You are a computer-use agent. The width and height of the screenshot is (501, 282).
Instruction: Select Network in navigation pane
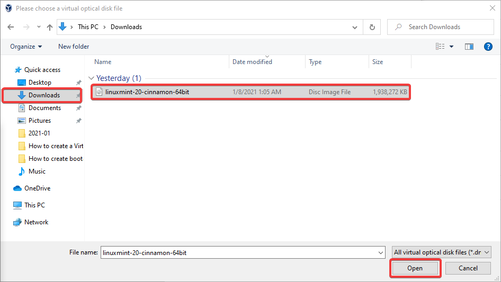pyautogui.click(x=36, y=222)
